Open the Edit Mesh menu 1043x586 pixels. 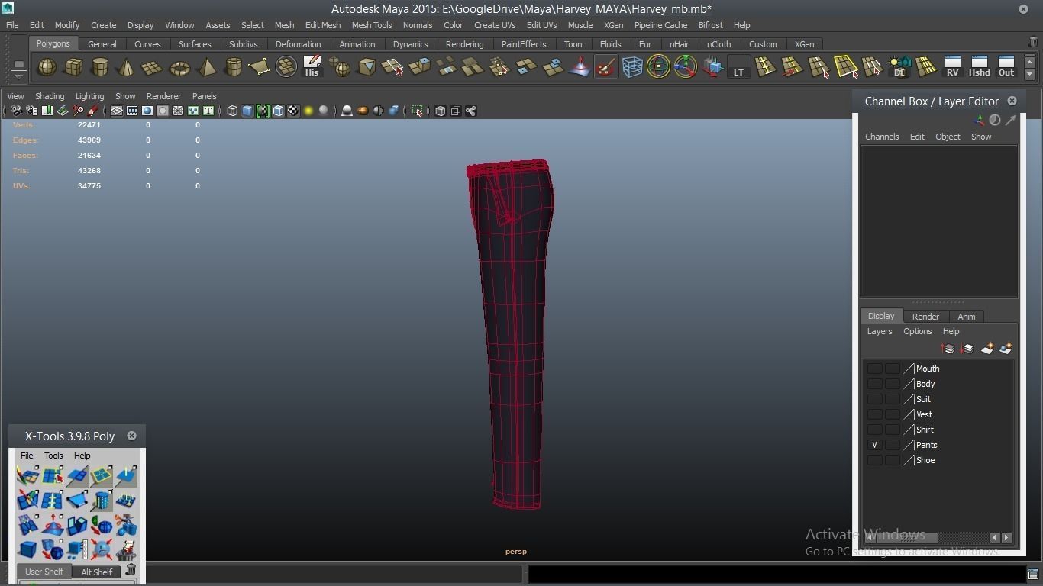(323, 25)
